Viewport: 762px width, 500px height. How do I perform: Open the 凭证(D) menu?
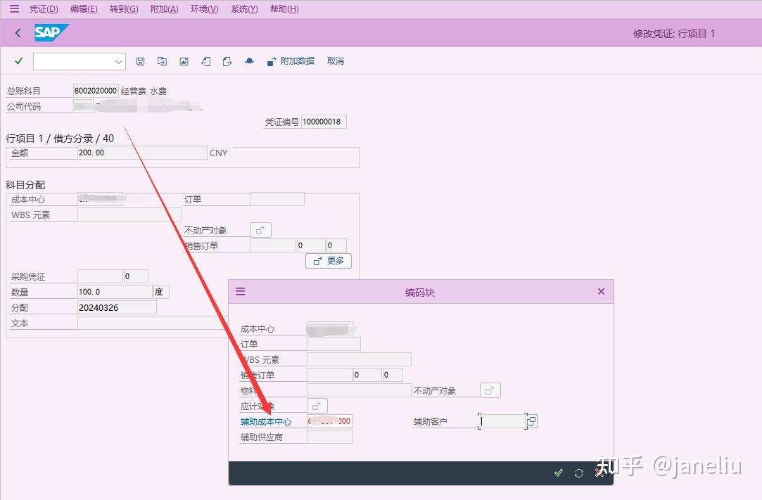(x=43, y=9)
